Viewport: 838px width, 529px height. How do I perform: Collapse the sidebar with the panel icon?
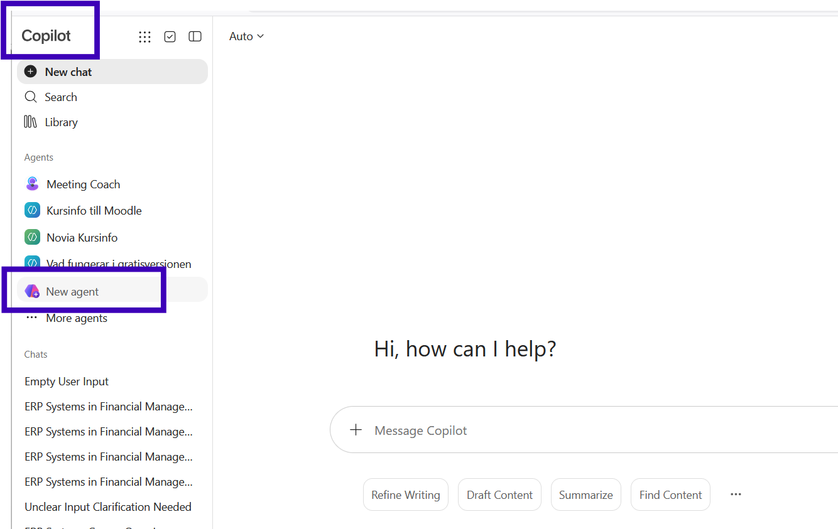click(195, 37)
